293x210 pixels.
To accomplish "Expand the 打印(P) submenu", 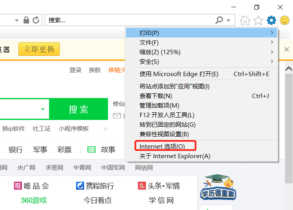I will pyautogui.click(x=202, y=33).
